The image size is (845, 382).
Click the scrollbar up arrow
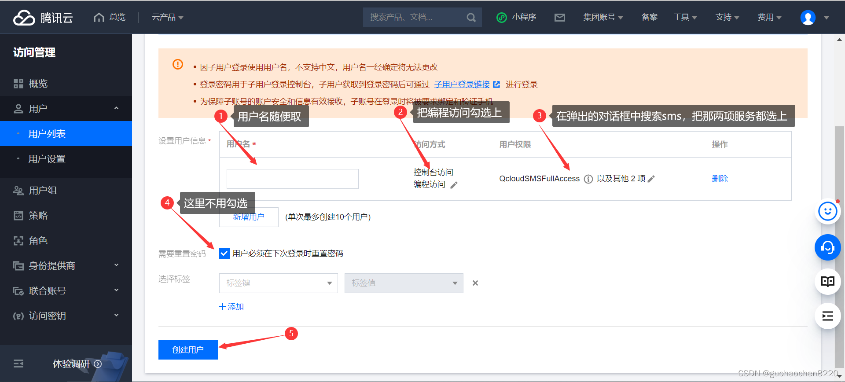(840, 40)
